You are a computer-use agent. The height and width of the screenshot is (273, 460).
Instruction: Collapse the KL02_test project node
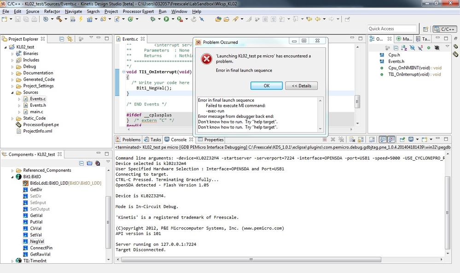point(5,47)
